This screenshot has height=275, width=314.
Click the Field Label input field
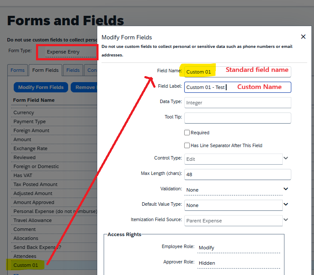(x=237, y=87)
